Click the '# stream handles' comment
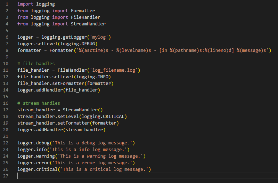 [x=39, y=103]
